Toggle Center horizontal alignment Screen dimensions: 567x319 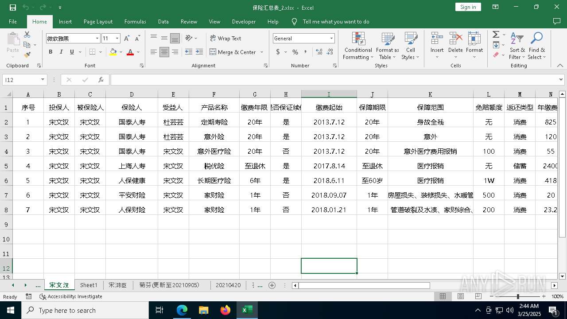pyautogui.click(x=164, y=52)
